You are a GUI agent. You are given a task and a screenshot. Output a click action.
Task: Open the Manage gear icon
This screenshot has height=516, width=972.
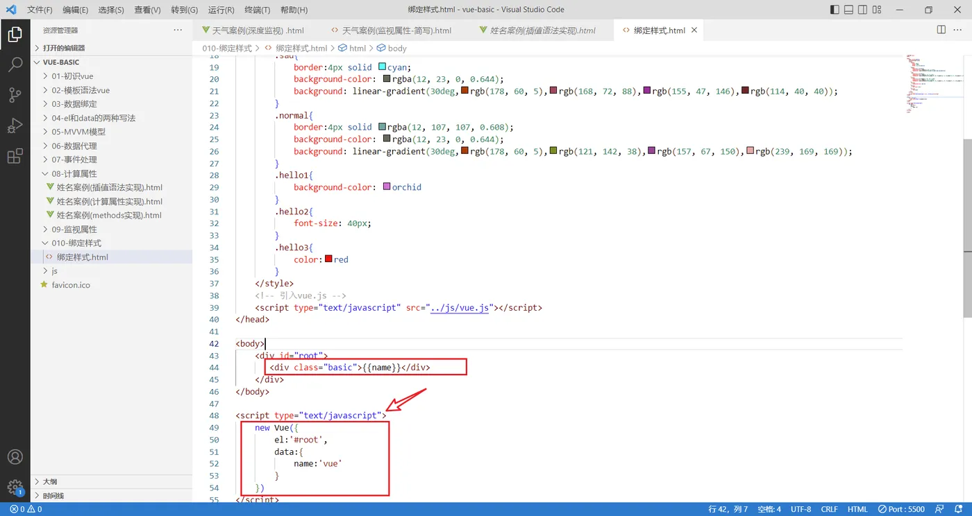click(x=15, y=488)
